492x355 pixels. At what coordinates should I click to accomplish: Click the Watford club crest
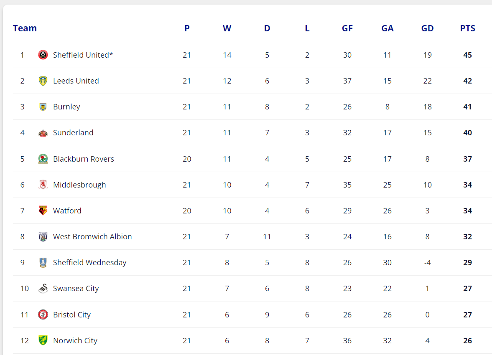pyautogui.click(x=43, y=210)
